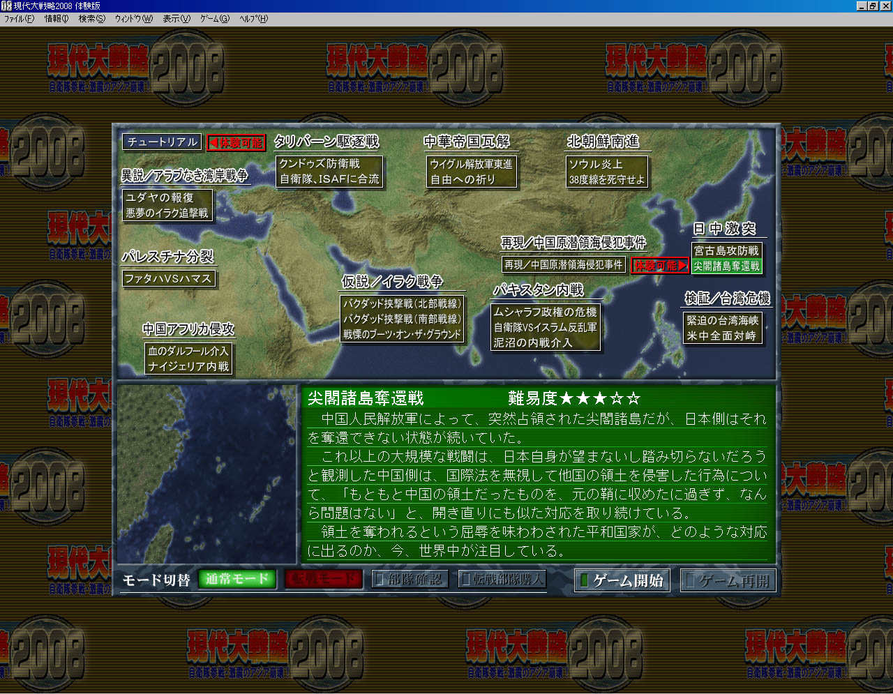Click the 中華帝国瓦解 campaign heading
The width and height of the screenshot is (893, 694).
click(x=467, y=142)
